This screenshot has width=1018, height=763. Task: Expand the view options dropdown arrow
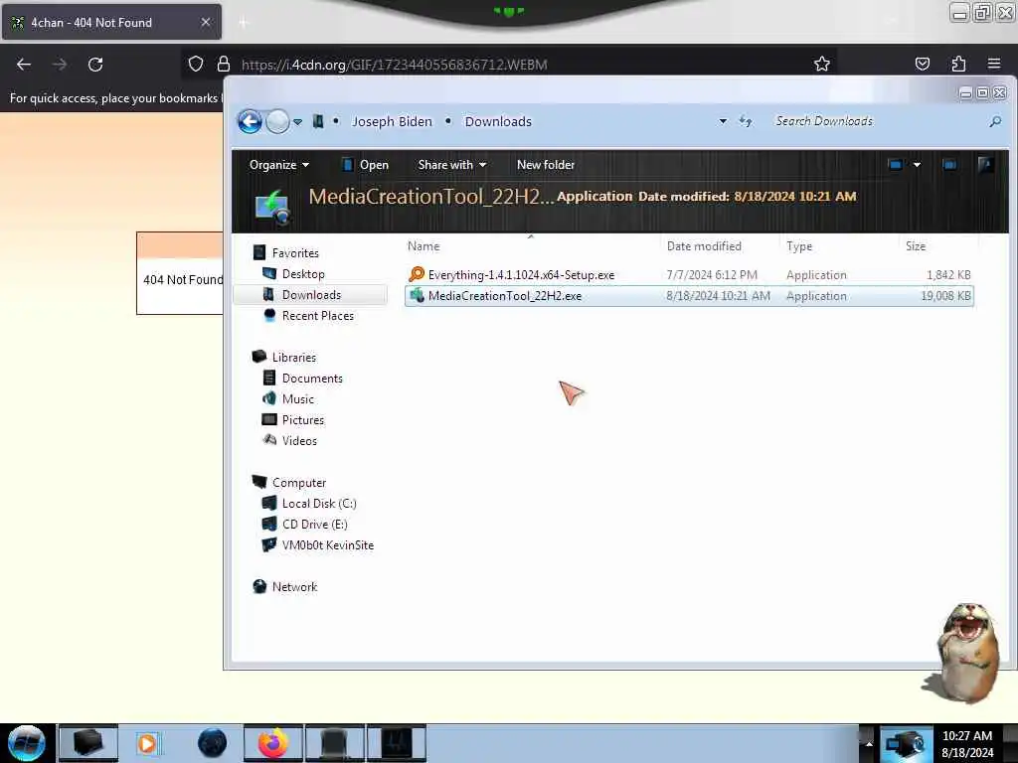coord(917,165)
